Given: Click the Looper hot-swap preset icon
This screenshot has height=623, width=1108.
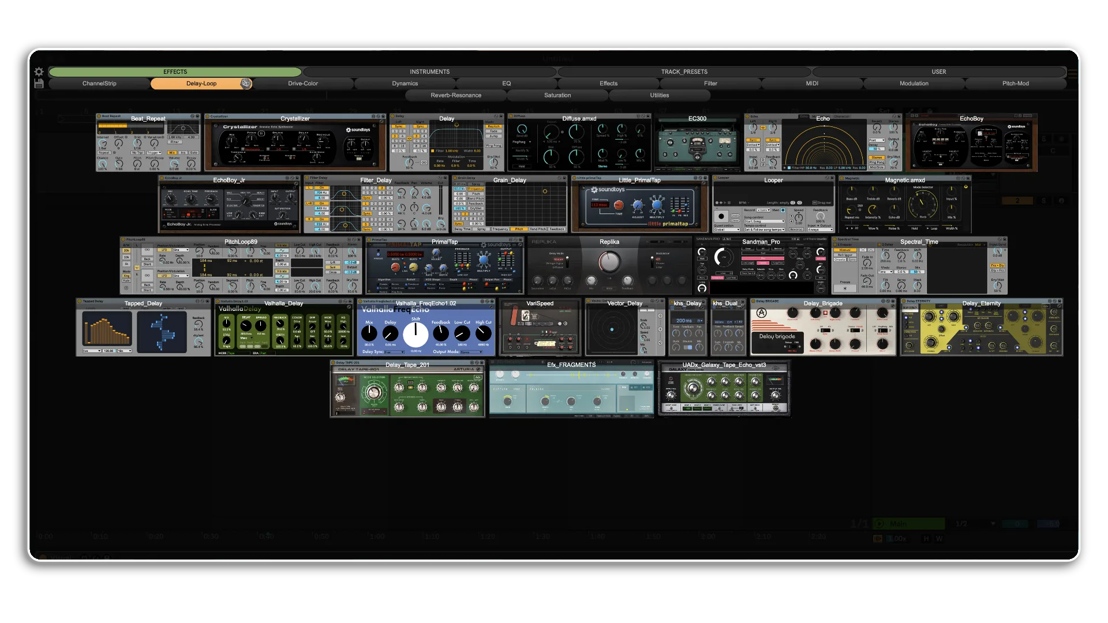Looking at the screenshot, I should (x=827, y=178).
